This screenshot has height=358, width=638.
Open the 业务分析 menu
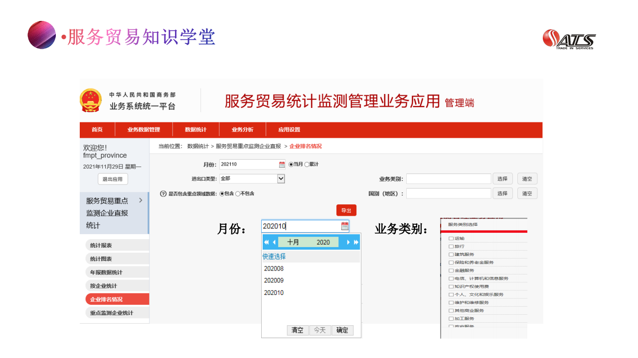[242, 130]
